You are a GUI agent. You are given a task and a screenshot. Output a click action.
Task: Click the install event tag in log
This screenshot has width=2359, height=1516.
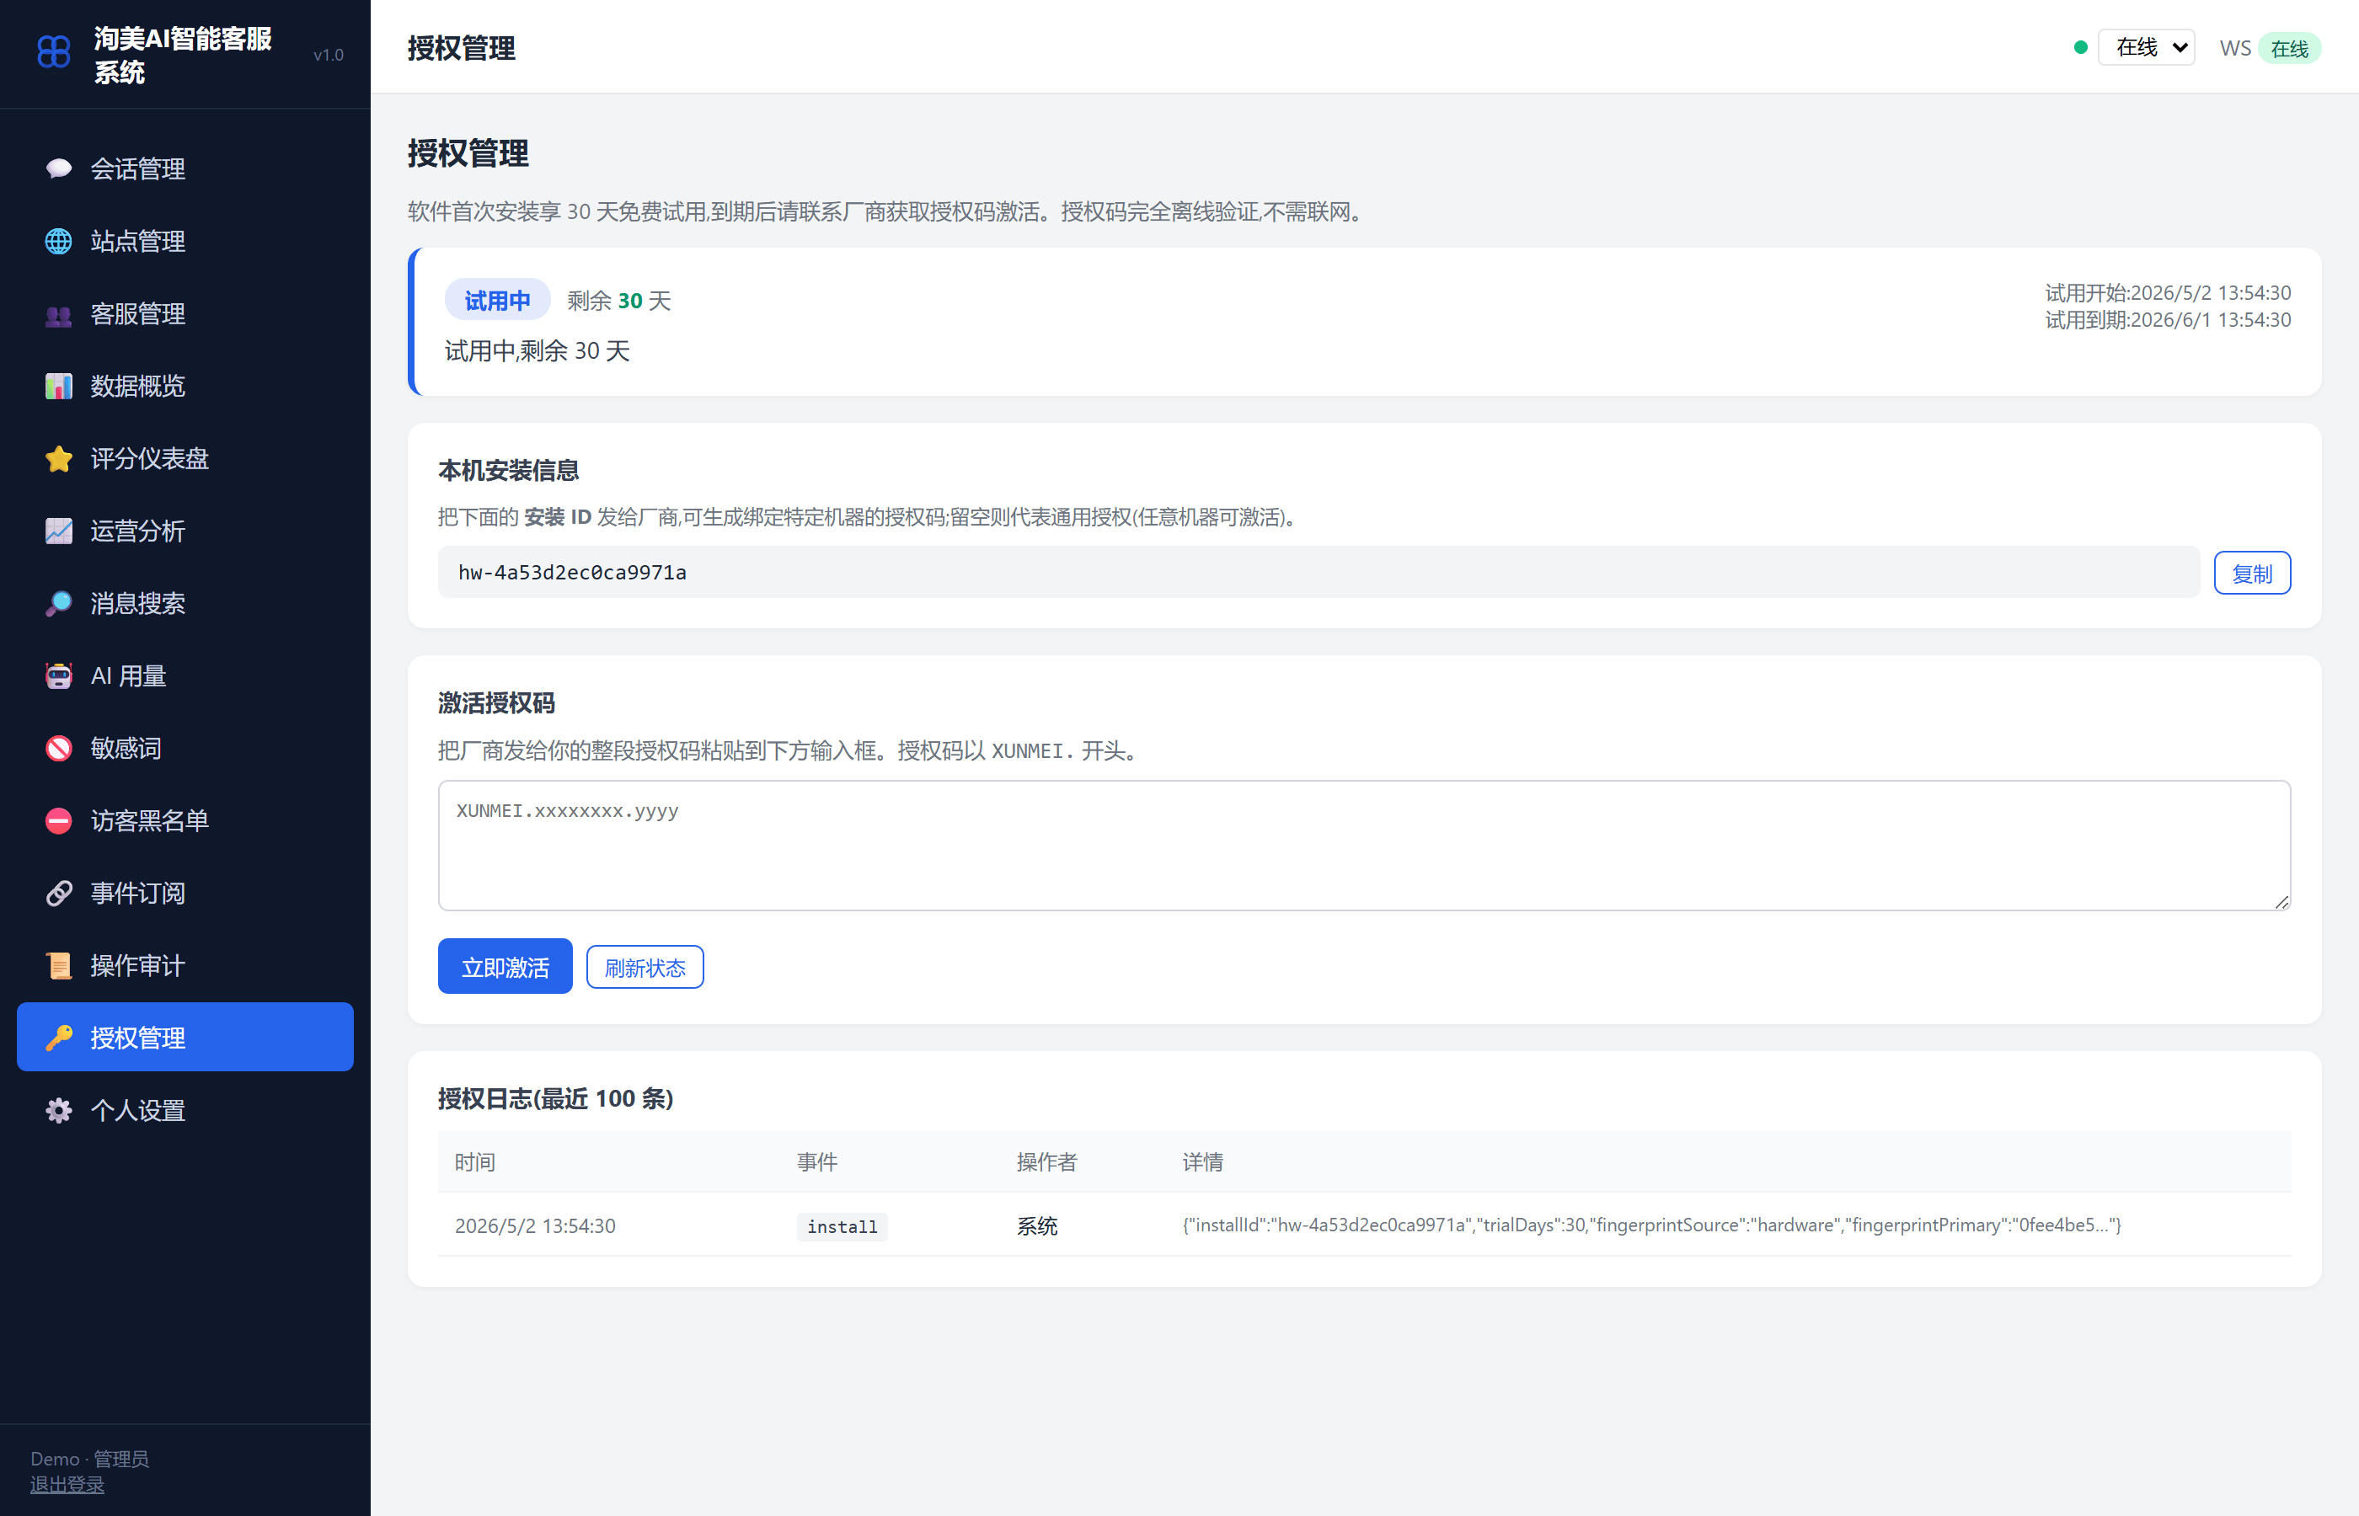[x=842, y=1226]
